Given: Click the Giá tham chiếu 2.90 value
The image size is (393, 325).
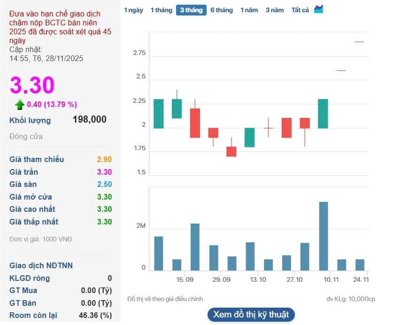Looking at the screenshot, I should pyautogui.click(x=104, y=159).
